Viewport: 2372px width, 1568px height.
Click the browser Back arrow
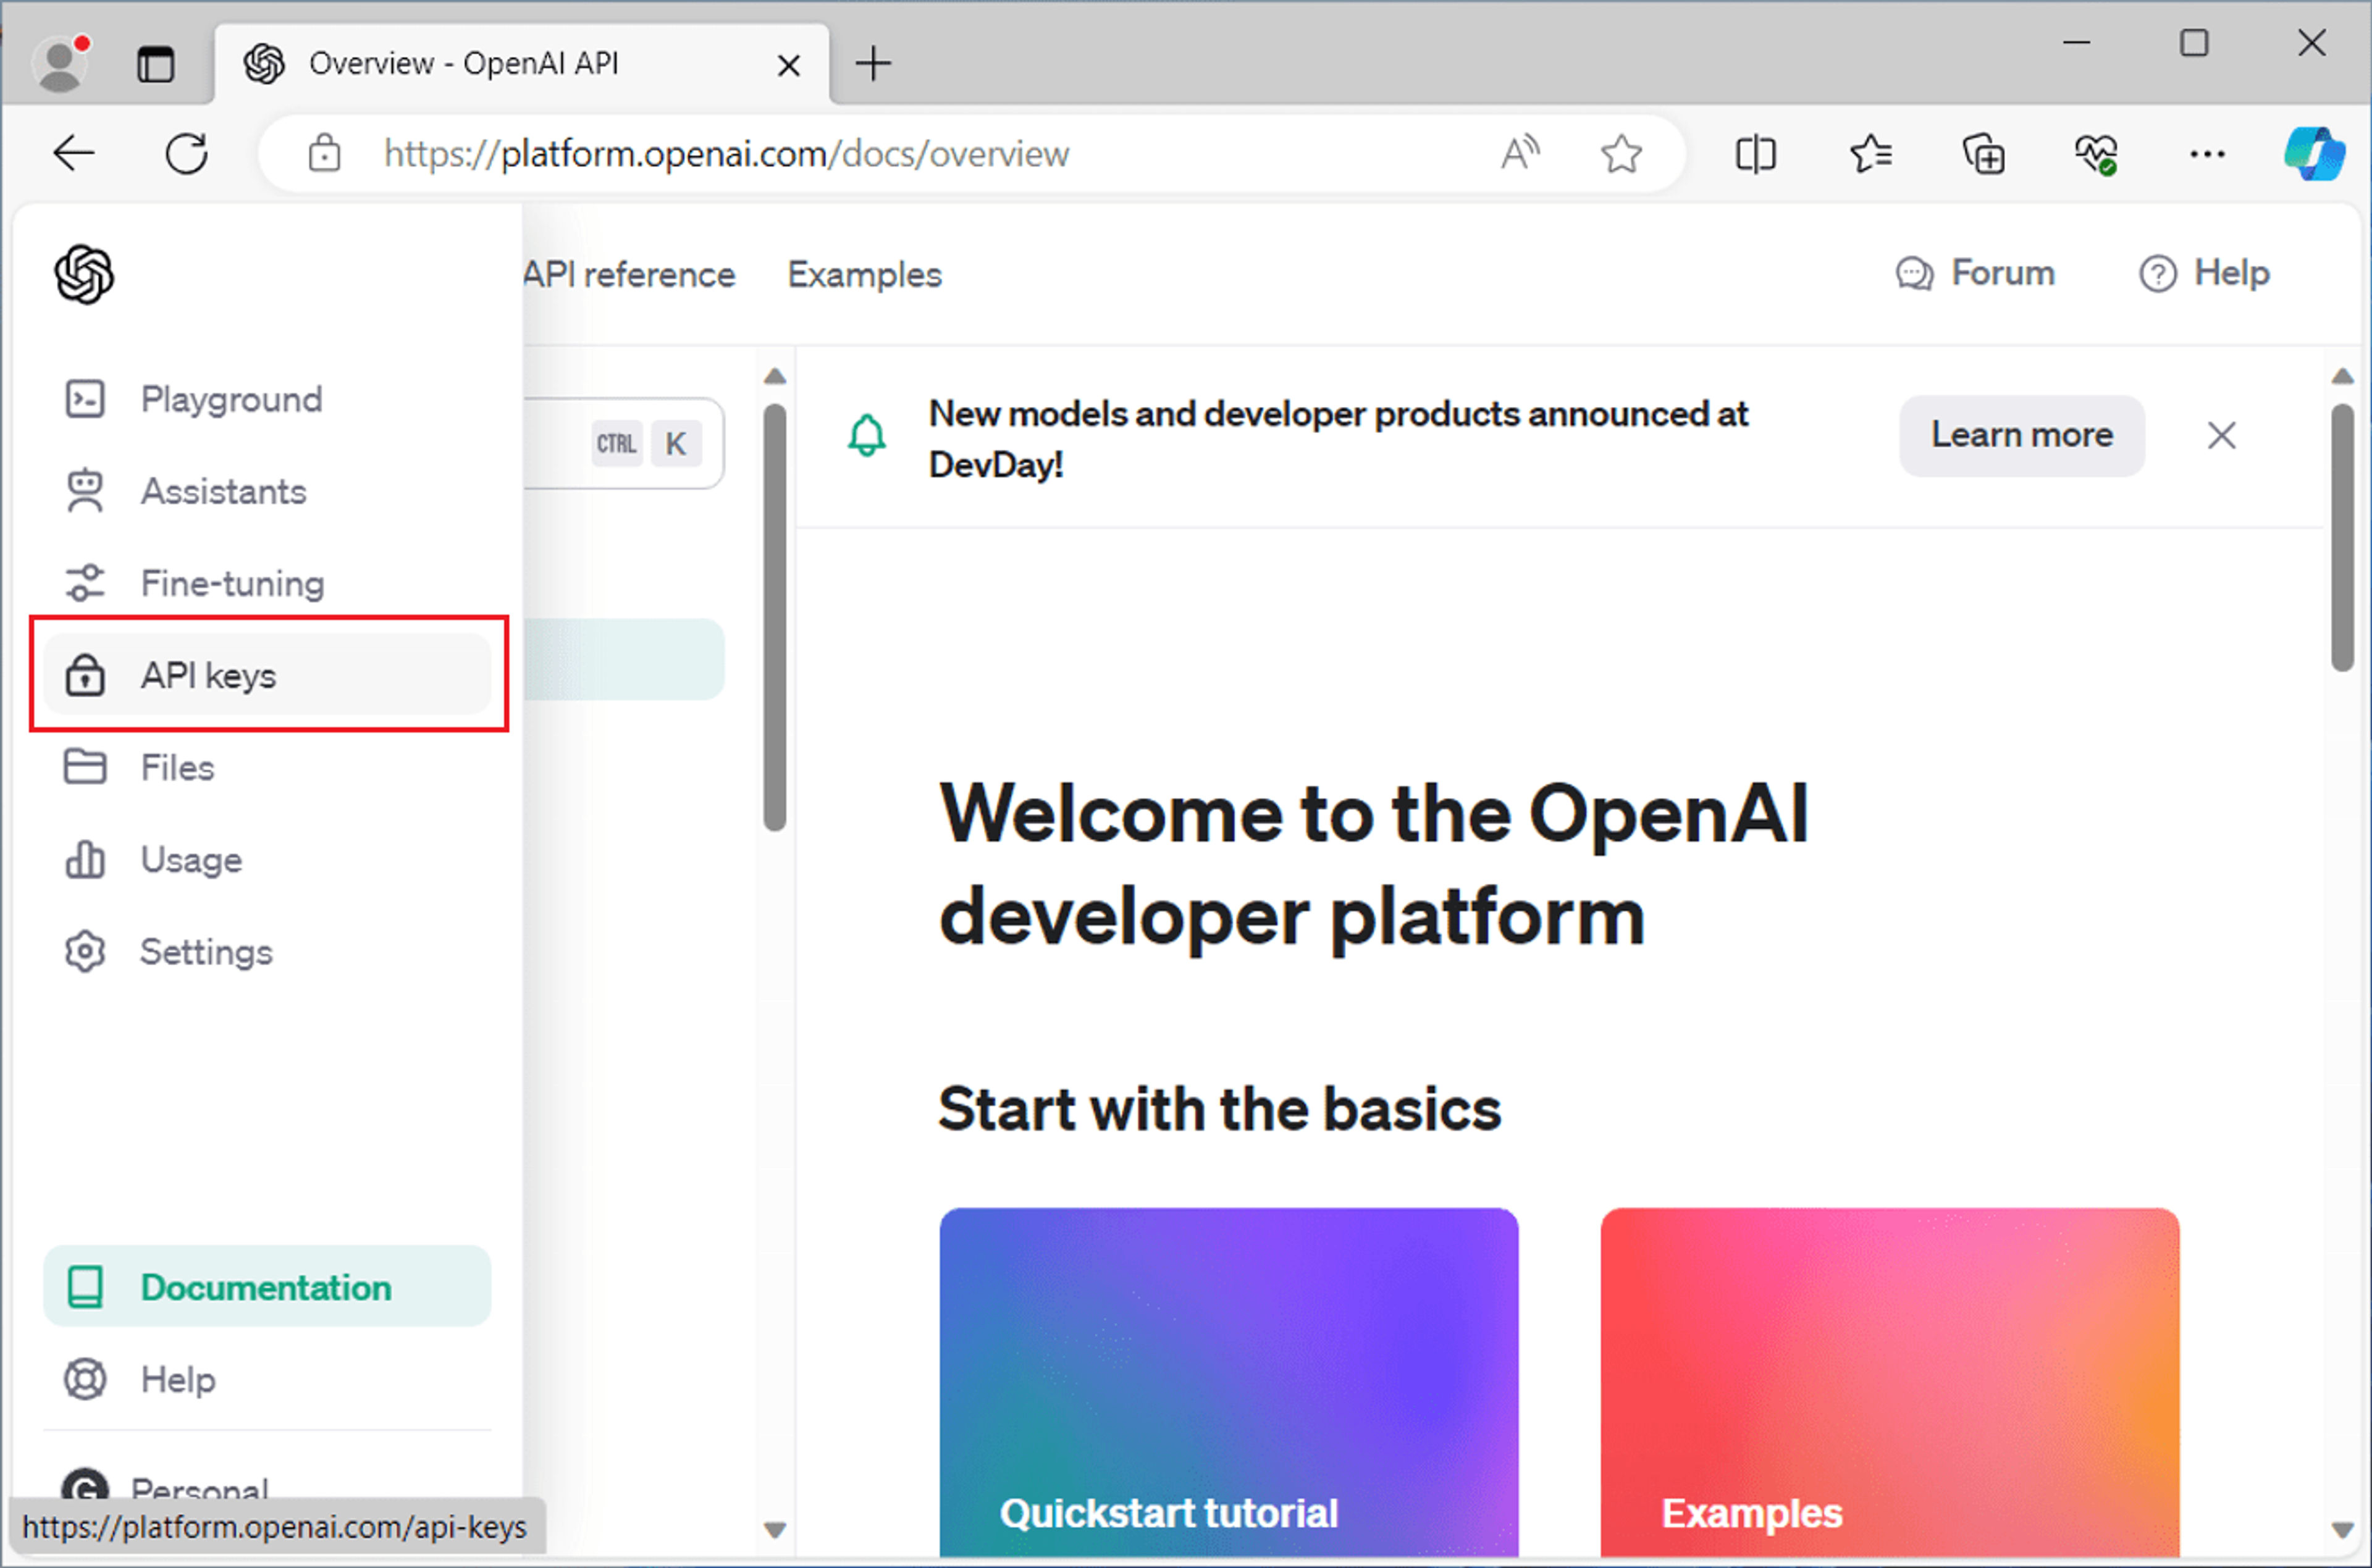click(x=73, y=154)
